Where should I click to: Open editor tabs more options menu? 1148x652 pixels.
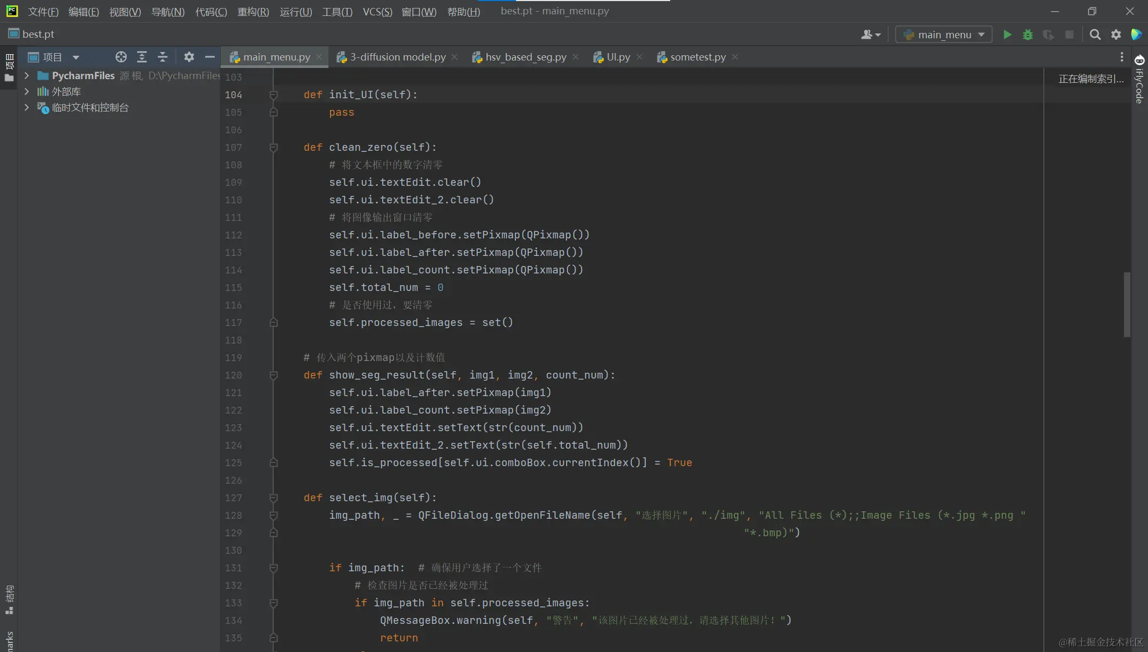(1122, 57)
